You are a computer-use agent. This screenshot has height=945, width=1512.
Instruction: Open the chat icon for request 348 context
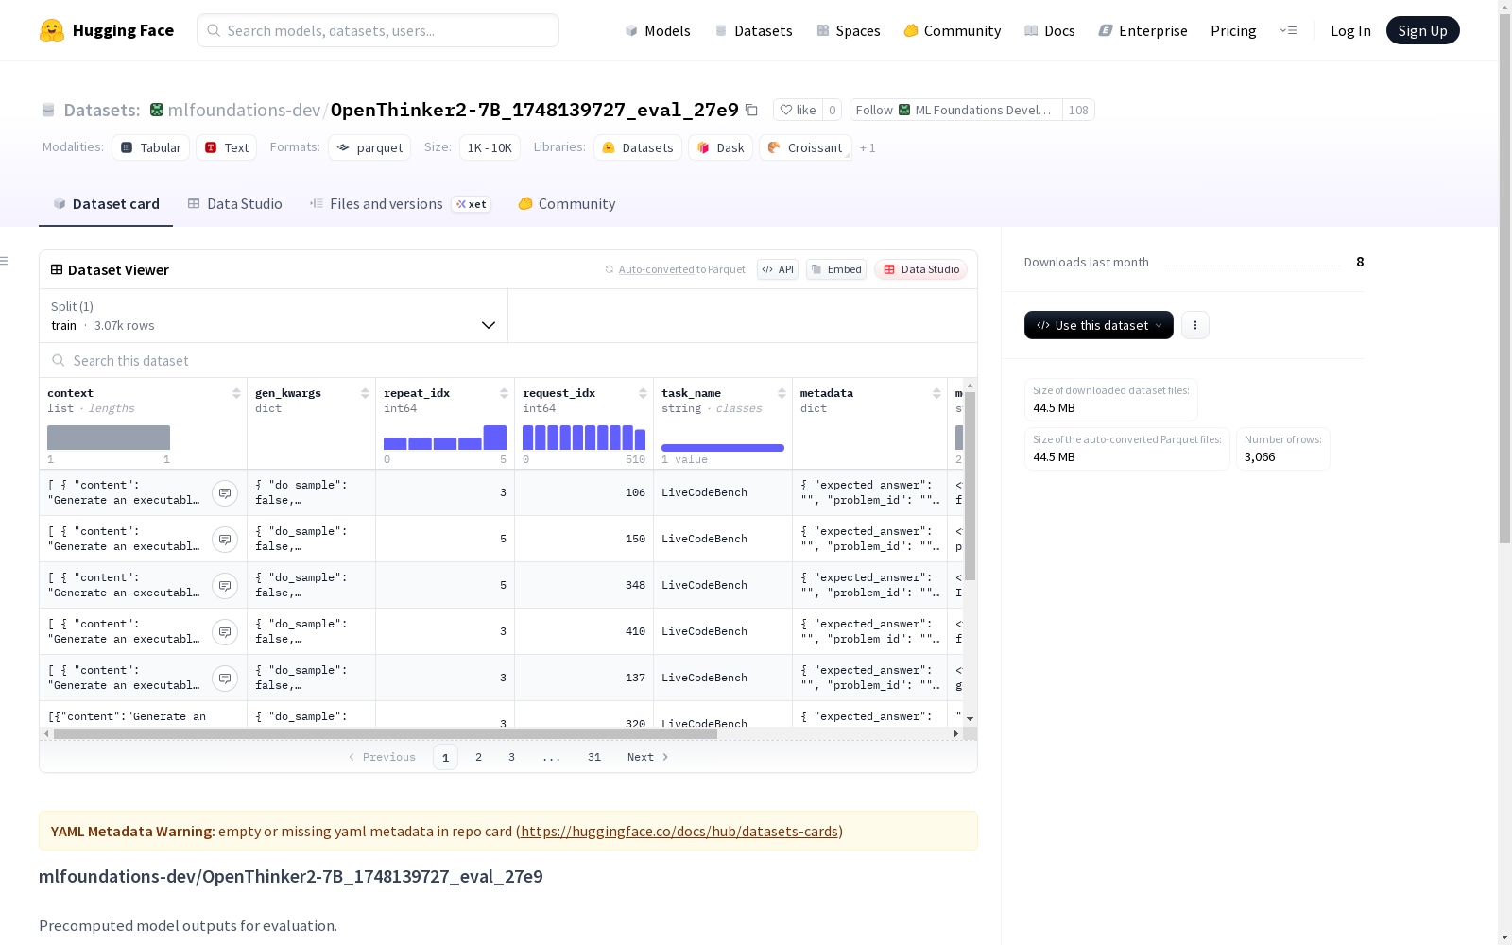(x=225, y=586)
